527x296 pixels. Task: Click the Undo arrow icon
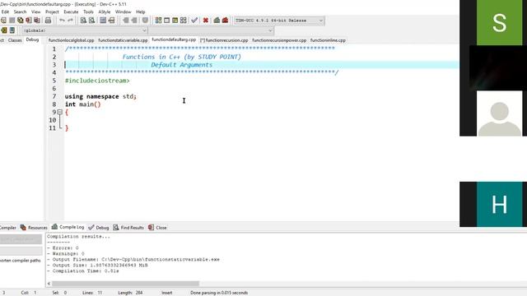(62, 21)
